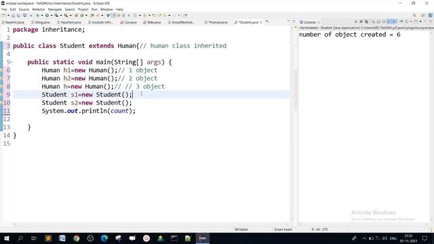Open Windows Start menu
Viewport: 434px width, 244px height.
coord(7,238)
